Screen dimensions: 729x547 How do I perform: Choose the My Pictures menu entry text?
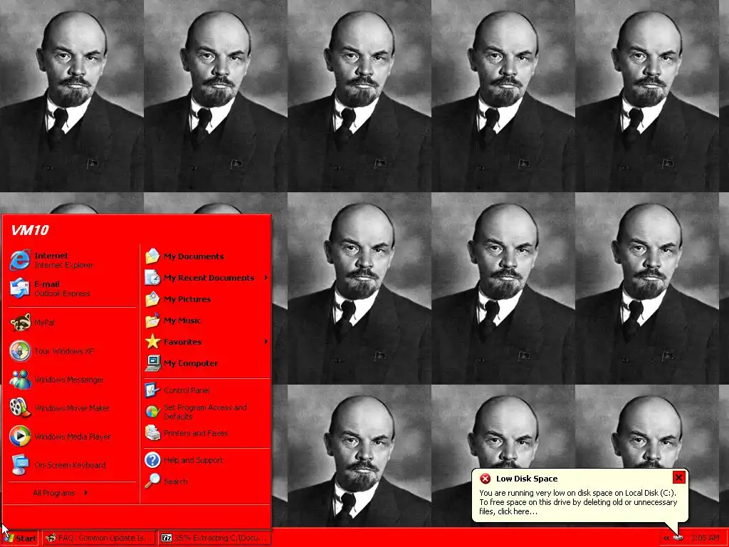coord(187,299)
